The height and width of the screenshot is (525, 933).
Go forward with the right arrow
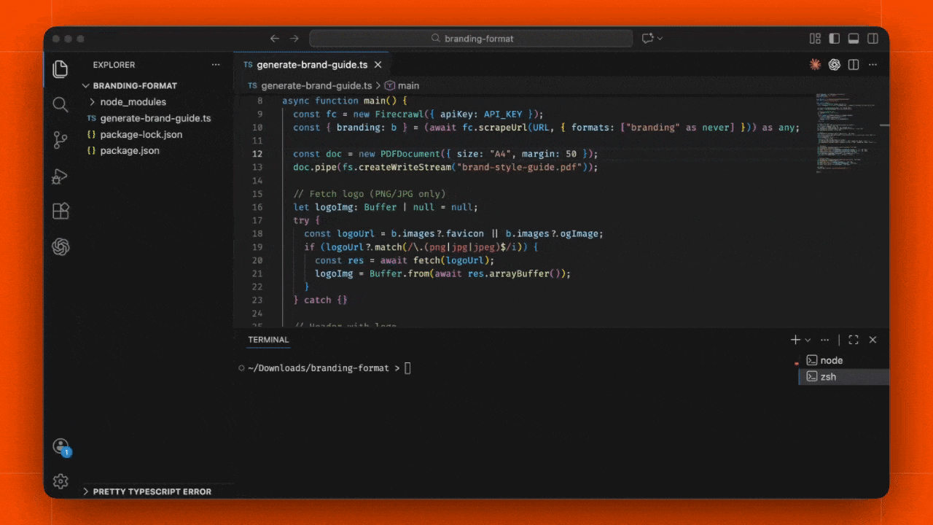tap(294, 39)
